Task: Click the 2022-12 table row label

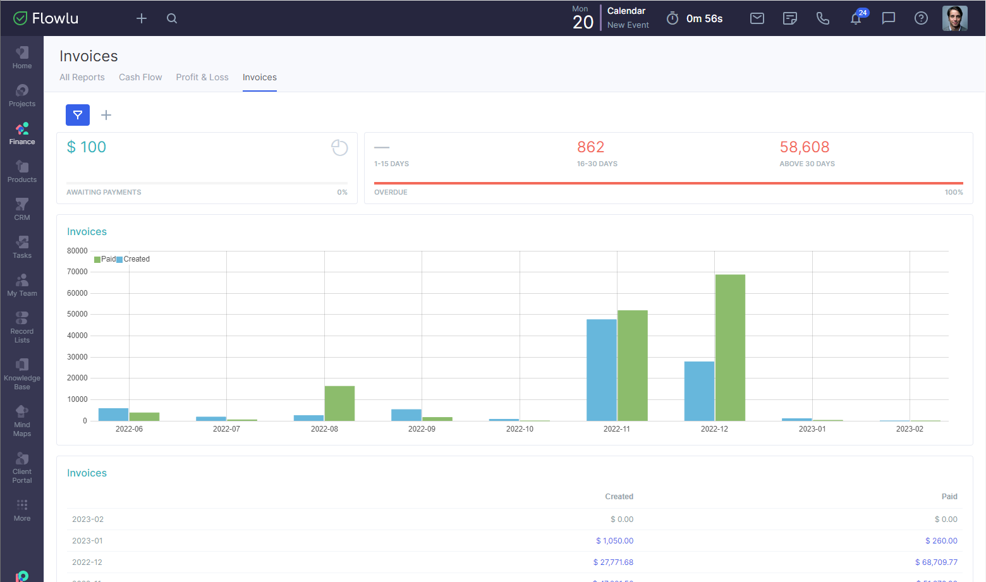Action: tap(87, 562)
